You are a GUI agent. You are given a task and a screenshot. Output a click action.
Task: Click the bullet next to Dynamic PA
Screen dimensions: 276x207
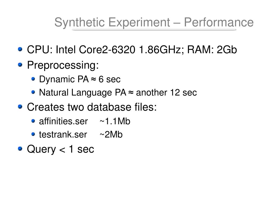point(33,79)
